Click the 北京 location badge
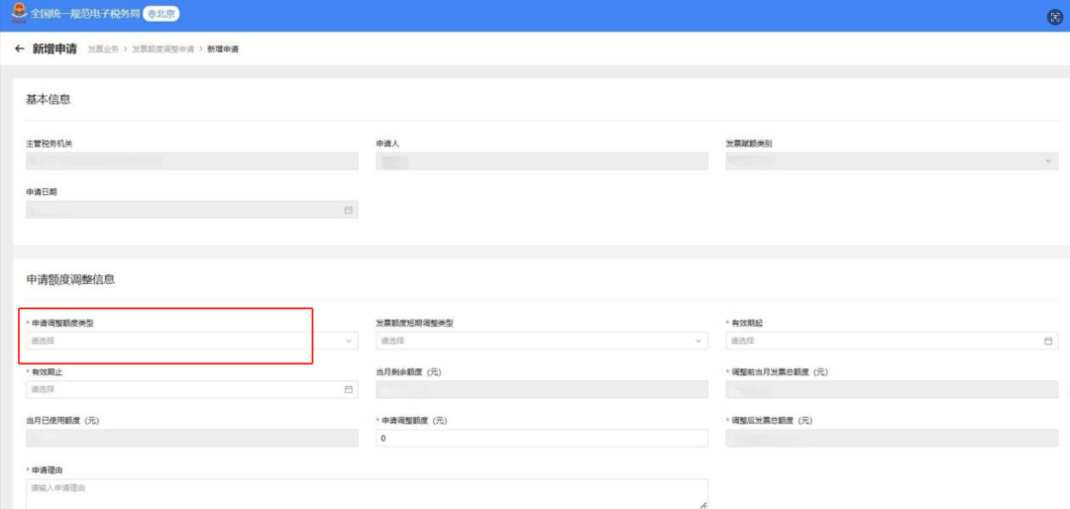The image size is (1070, 509). (x=161, y=15)
